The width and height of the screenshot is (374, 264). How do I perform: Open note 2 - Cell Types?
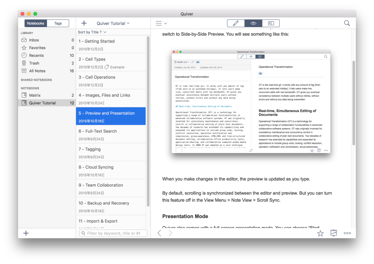[x=111, y=62]
